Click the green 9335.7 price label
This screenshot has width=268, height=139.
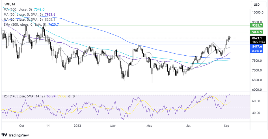(258, 25)
